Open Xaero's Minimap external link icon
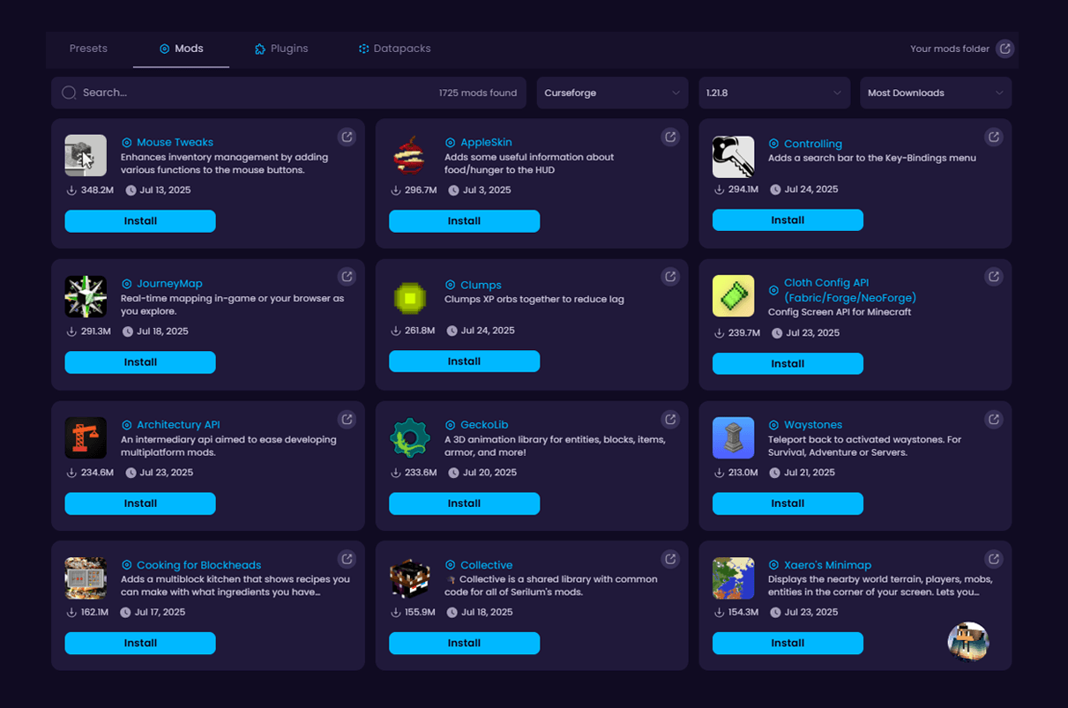Viewport: 1068px width, 708px height. [x=994, y=558]
